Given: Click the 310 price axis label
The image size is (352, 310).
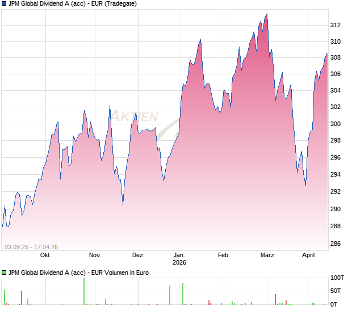Looking at the screenshot, I should (336, 41).
